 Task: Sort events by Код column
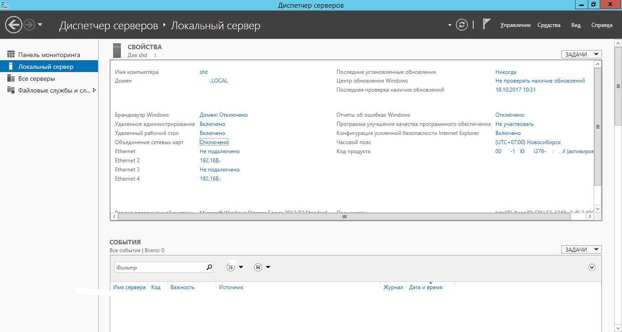pyautogui.click(x=156, y=287)
